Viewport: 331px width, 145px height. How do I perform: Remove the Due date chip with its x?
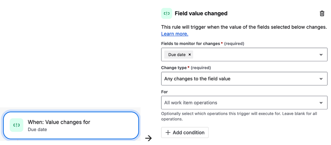click(x=190, y=55)
